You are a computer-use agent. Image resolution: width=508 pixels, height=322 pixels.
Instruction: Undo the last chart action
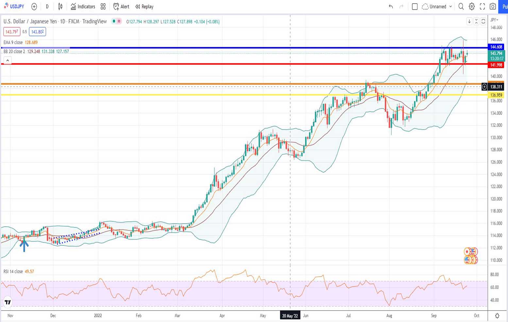coord(391,7)
